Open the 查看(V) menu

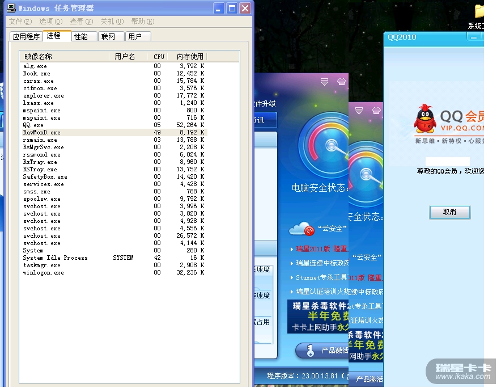82,22
